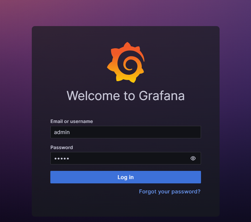The width and height of the screenshot is (251, 222).
Task: Place cursor on the masked password dots
Action: point(62,159)
